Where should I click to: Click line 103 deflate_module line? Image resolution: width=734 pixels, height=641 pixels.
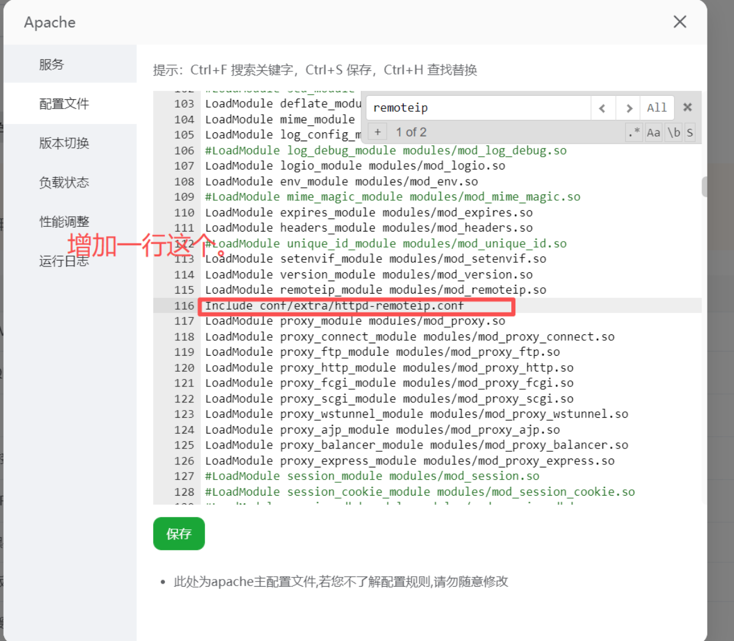(282, 104)
